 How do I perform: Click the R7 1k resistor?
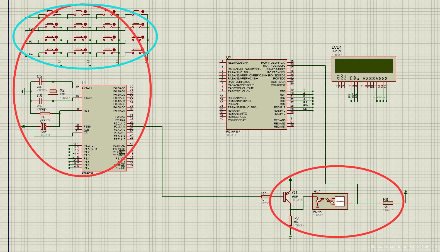point(266,197)
